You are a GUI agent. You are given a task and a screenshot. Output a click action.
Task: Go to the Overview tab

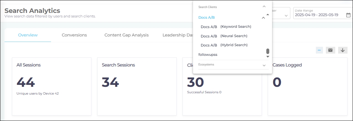coord(28,35)
